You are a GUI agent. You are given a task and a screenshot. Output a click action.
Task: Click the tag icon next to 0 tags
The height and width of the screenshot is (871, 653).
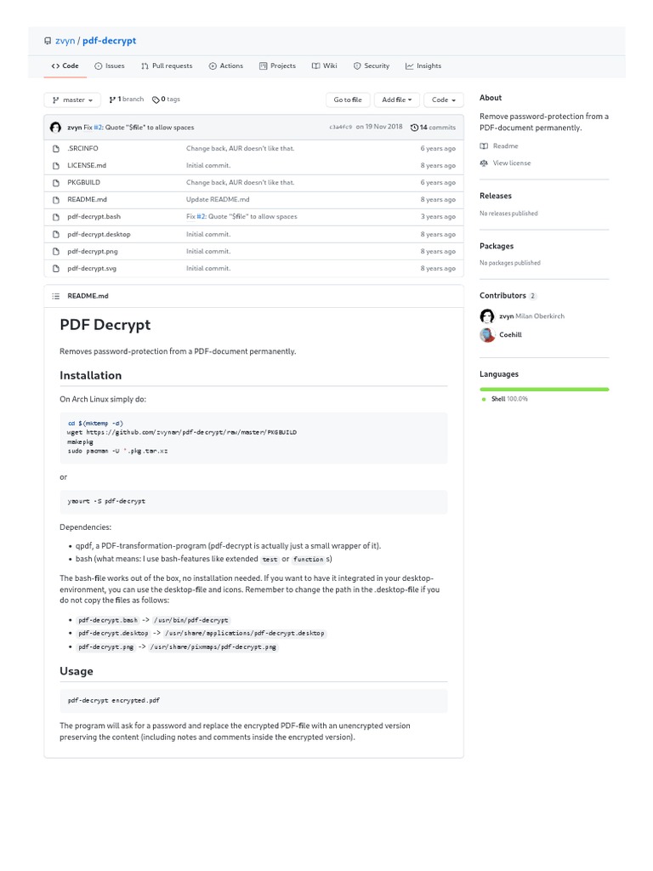(x=156, y=100)
